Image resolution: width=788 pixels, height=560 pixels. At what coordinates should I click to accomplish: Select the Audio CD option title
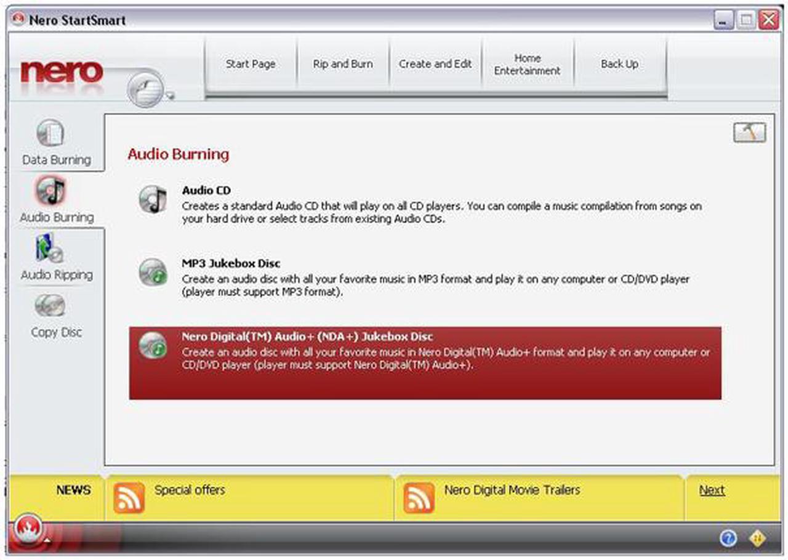(x=206, y=191)
